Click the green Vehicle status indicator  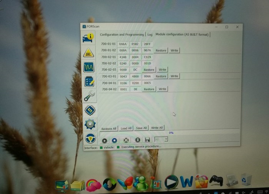click(x=118, y=147)
